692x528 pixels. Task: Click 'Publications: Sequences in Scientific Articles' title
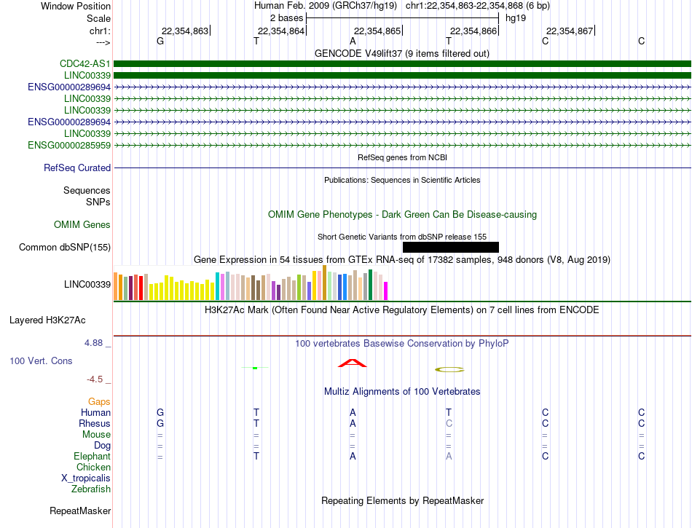click(402, 180)
